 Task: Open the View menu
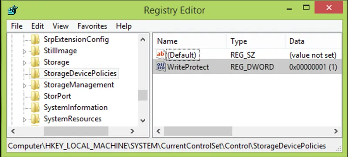coord(60,26)
